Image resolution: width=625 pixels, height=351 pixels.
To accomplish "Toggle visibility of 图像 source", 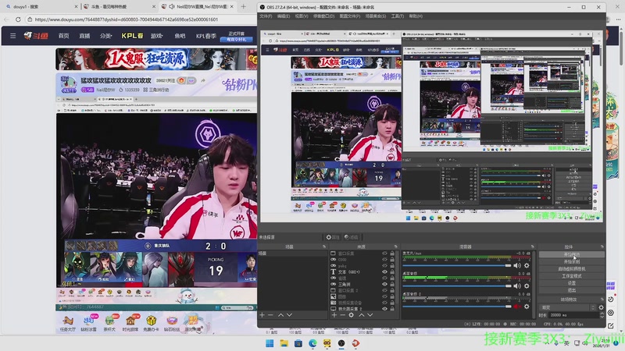I will pos(384,296).
